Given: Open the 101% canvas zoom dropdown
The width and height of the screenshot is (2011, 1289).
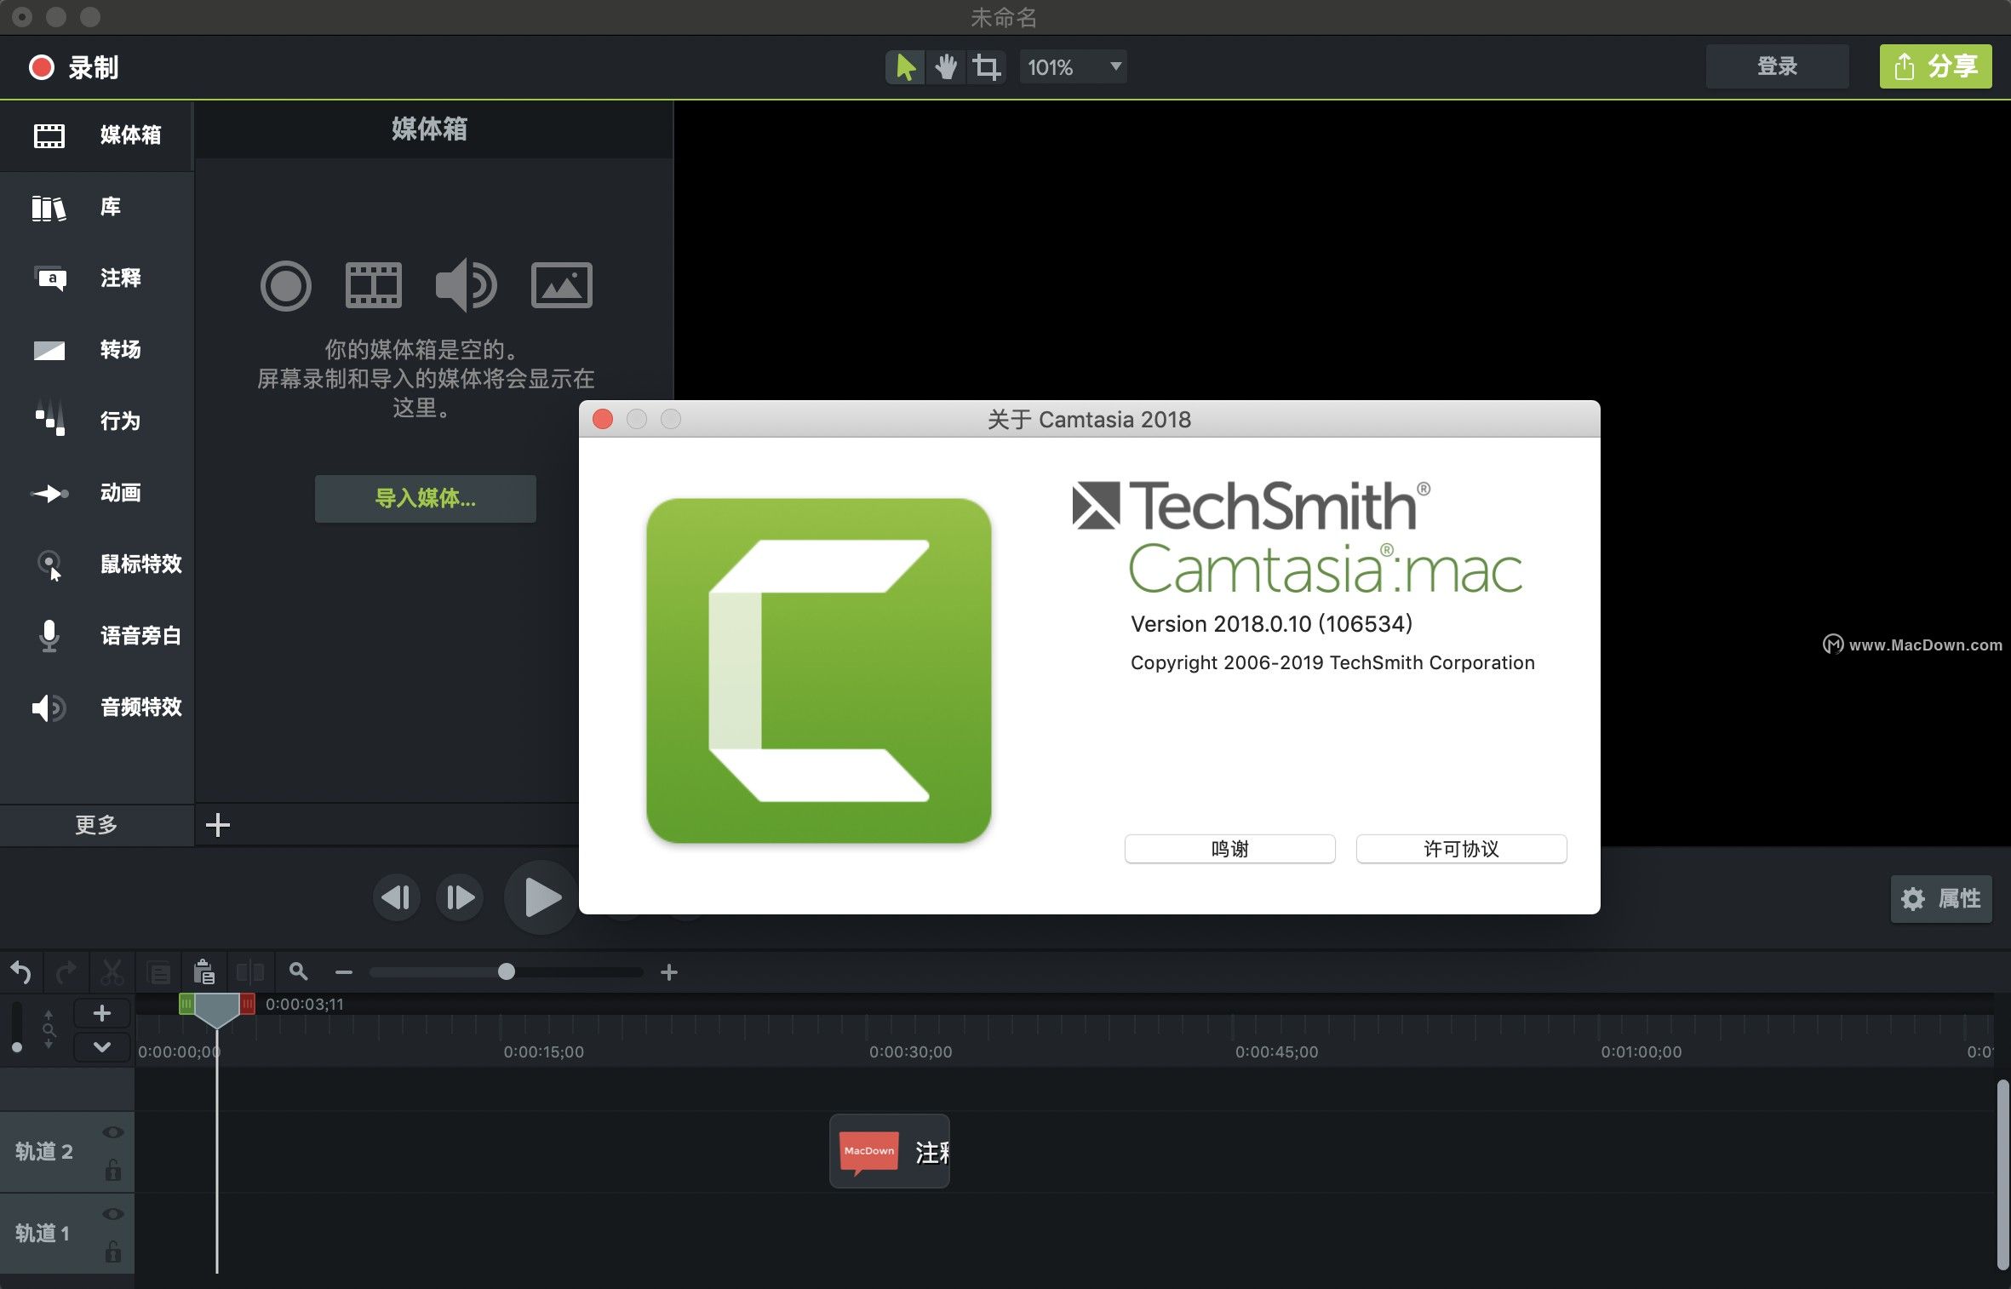Looking at the screenshot, I should coord(1073,67).
